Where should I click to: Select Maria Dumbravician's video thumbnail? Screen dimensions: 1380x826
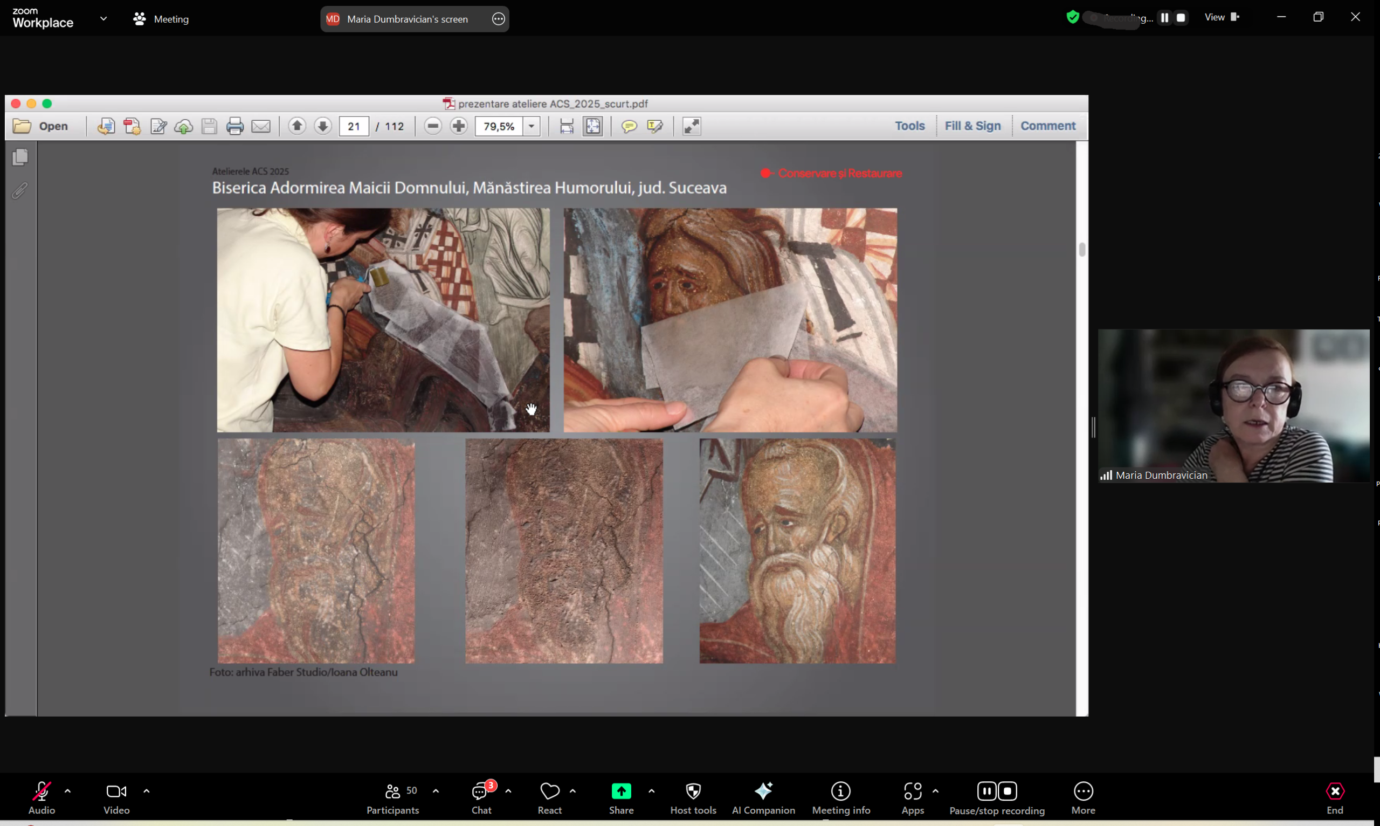[x=1234, y=406]
